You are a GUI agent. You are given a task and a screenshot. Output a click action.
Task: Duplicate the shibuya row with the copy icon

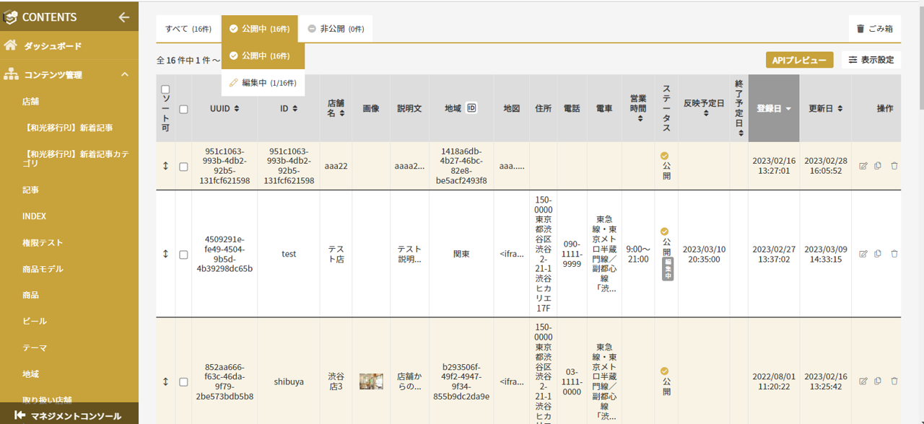[878, 381]
